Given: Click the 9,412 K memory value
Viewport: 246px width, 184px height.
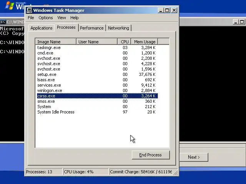Looking at the screenshot, I should [x=148, y=85].
